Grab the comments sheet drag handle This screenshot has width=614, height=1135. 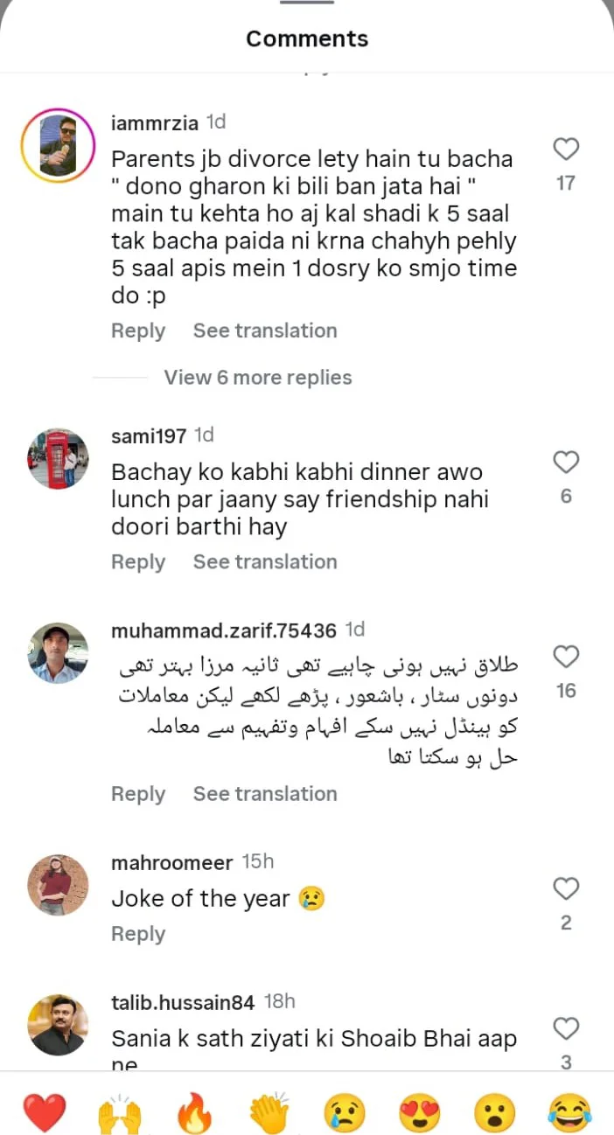point(307,3)
